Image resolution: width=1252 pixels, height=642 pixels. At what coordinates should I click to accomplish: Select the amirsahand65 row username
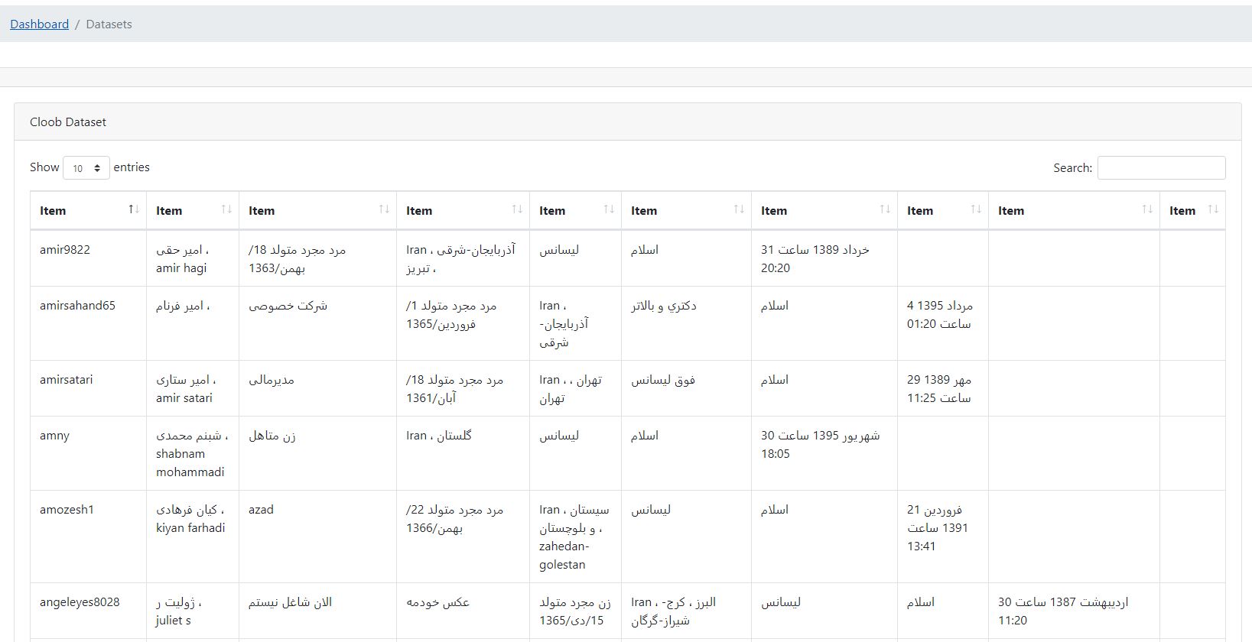pos(77,306)
